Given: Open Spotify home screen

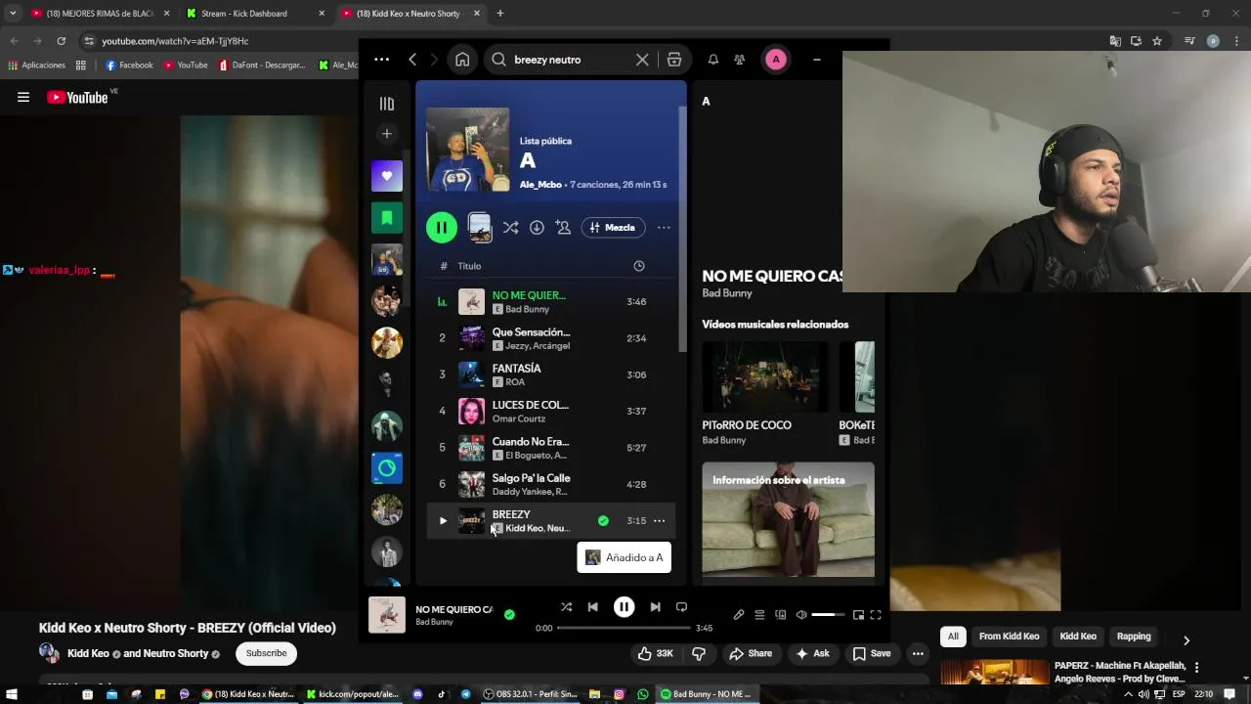Looking at the screenshot, I should pyautogui.click(x=462, y=60).
